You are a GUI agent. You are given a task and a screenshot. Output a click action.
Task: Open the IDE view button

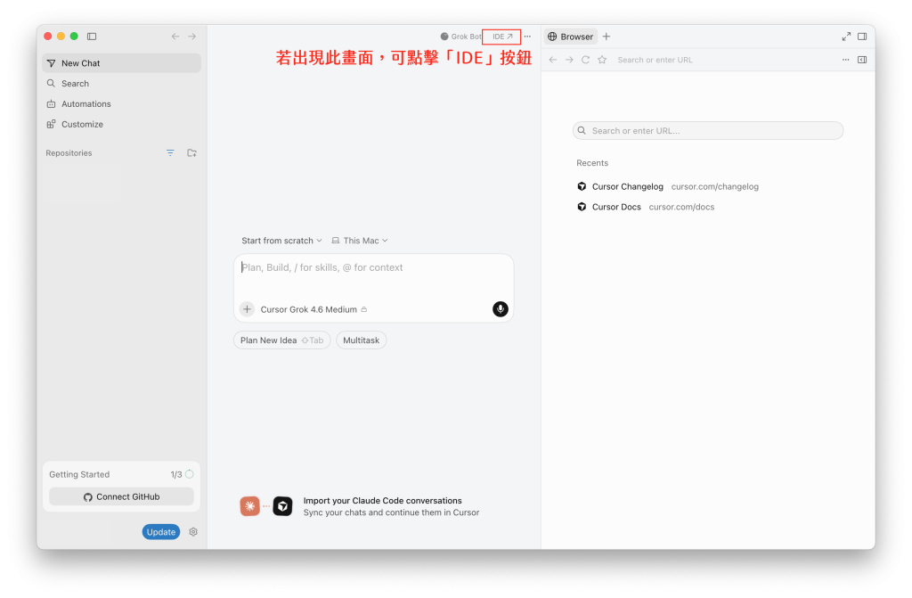[x=502, y=37]
